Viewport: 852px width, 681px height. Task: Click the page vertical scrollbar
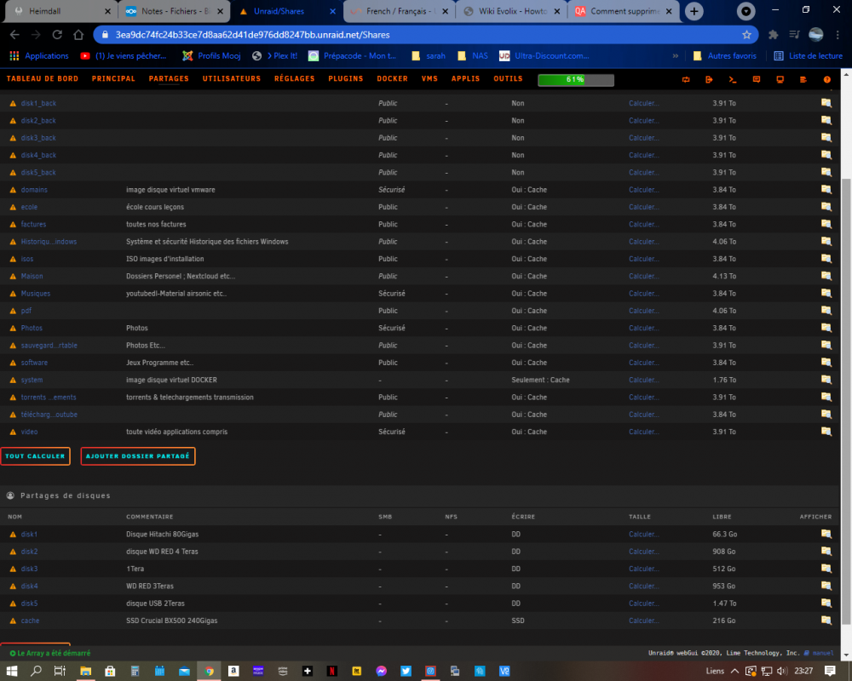pyautogui.click(x=846, y=402)
